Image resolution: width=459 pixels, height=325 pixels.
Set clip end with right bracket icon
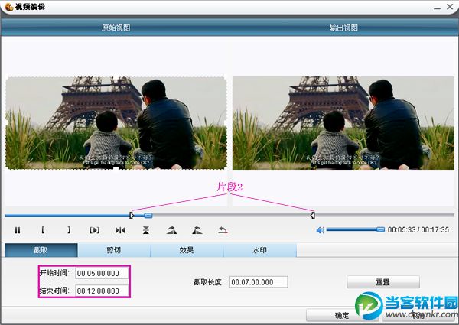[x=69, y=230]
